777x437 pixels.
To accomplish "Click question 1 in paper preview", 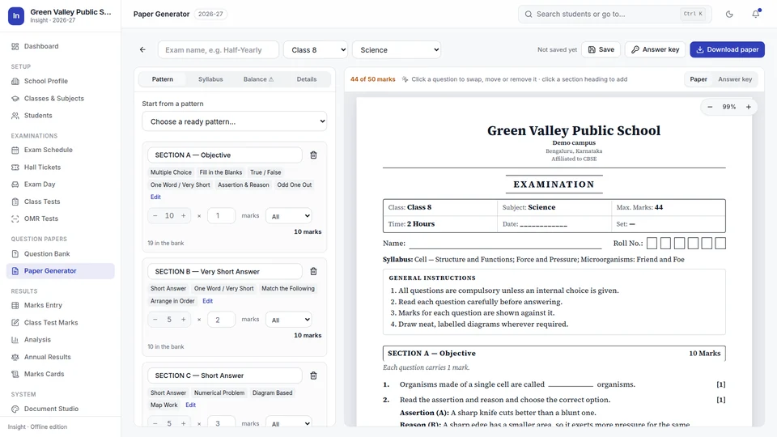I will (554, 384).
